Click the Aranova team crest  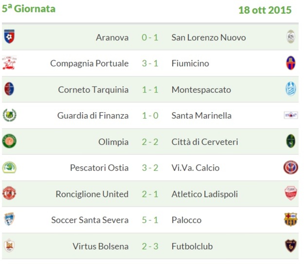(9, 36)
